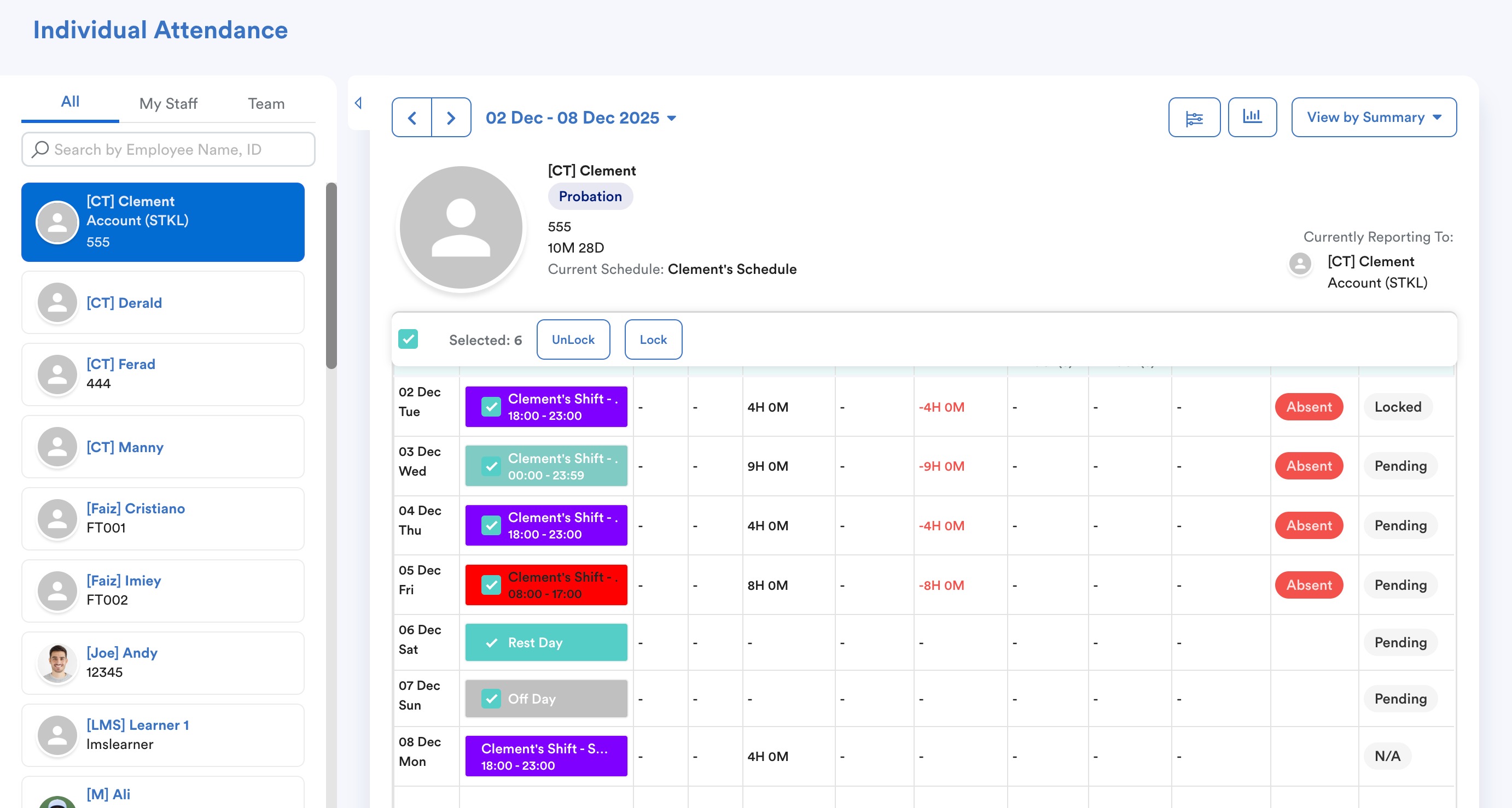Focus the employee name search field
Image resolution: width=1512 pixels, height=808 pixels.
(x=176, y=150)
